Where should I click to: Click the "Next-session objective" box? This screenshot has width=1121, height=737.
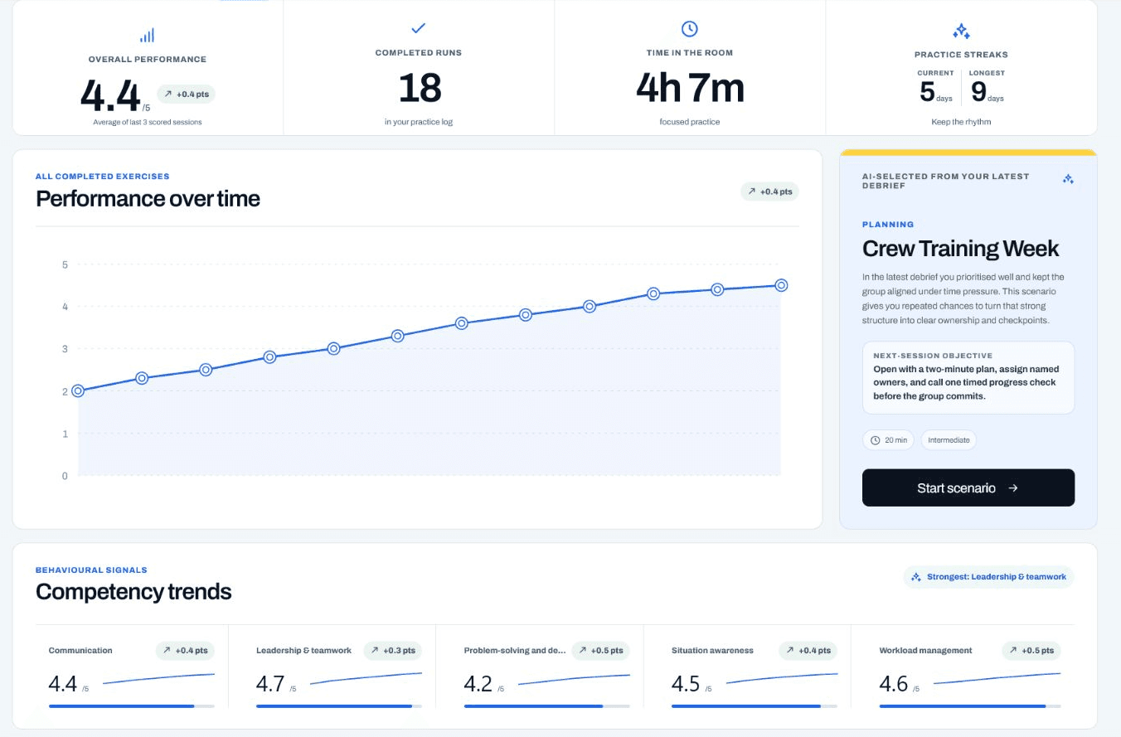click(968, 377)
